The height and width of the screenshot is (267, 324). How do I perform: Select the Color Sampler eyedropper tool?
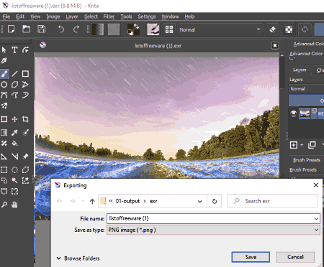[14, 132]
